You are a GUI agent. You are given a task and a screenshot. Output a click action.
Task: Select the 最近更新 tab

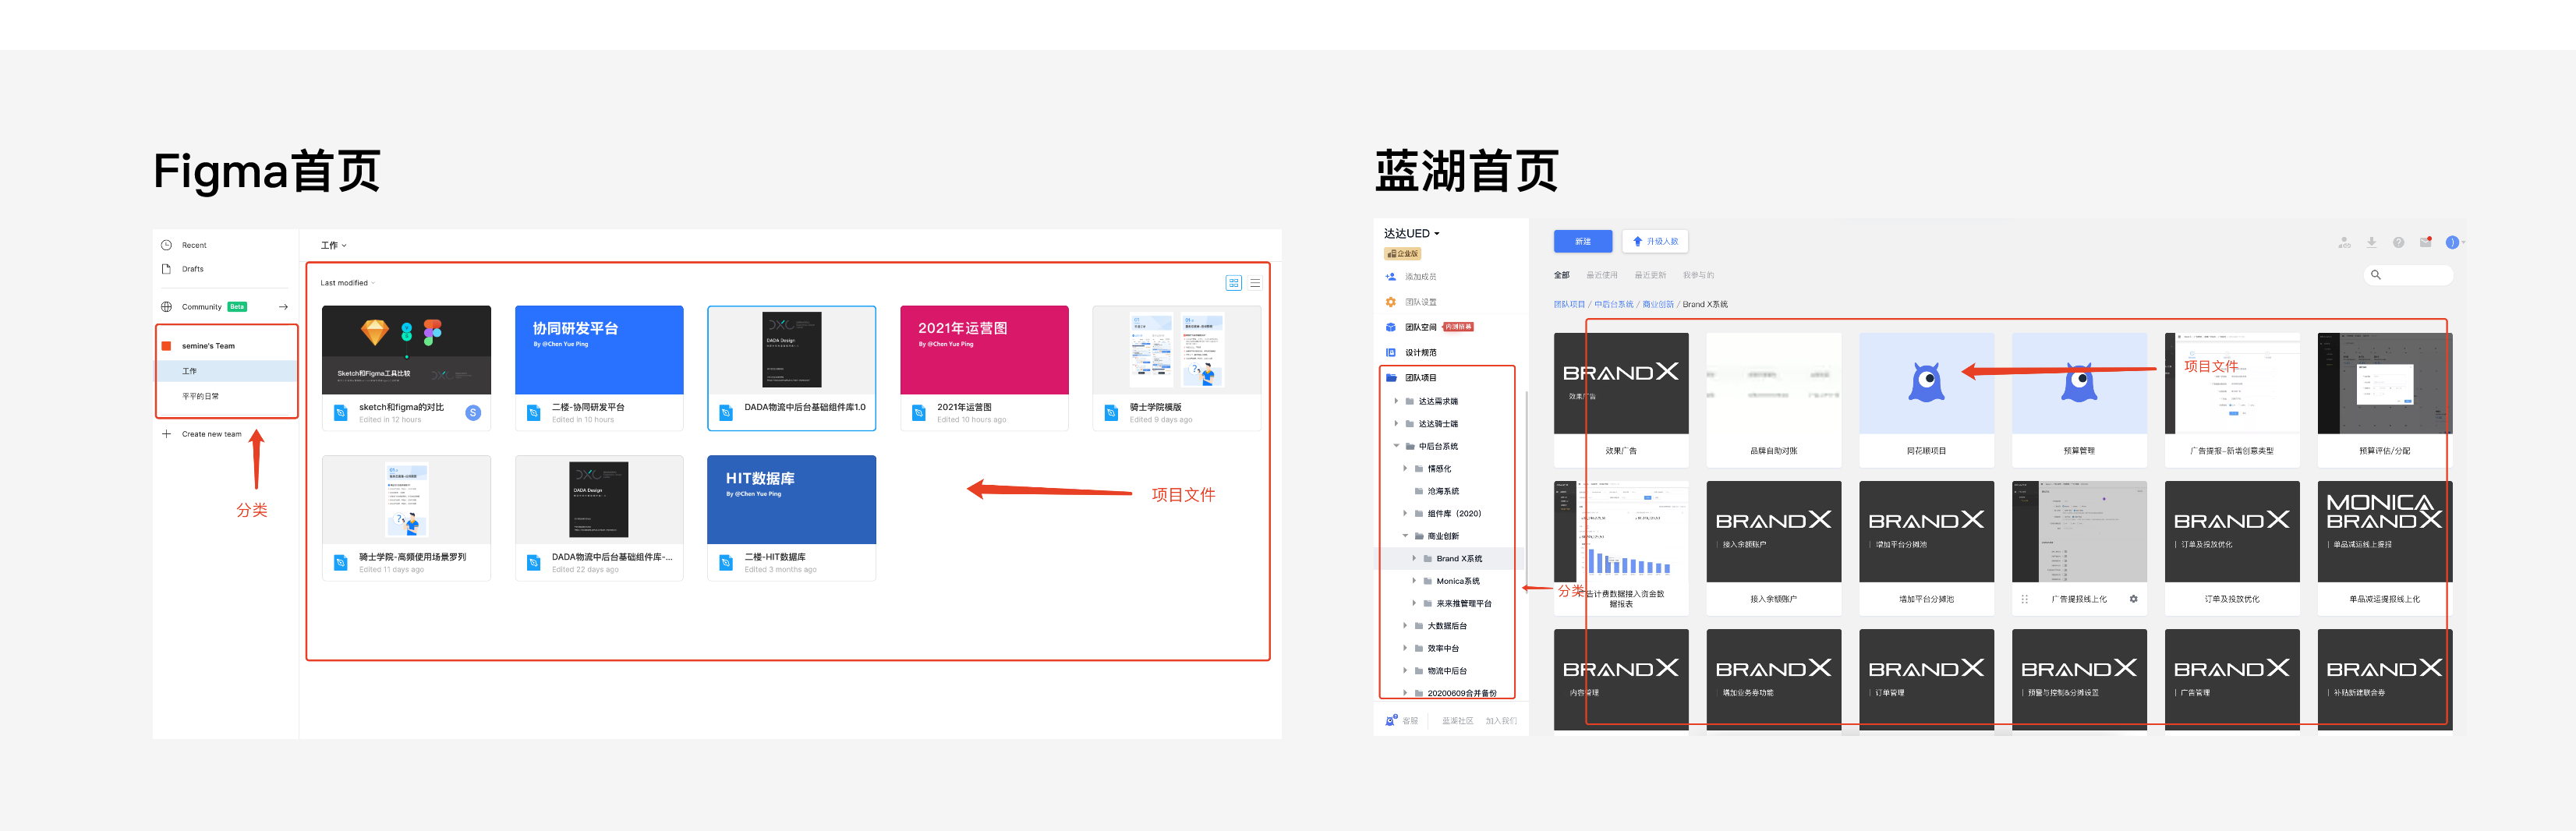pyautogui.click(x=1650, y=275)
